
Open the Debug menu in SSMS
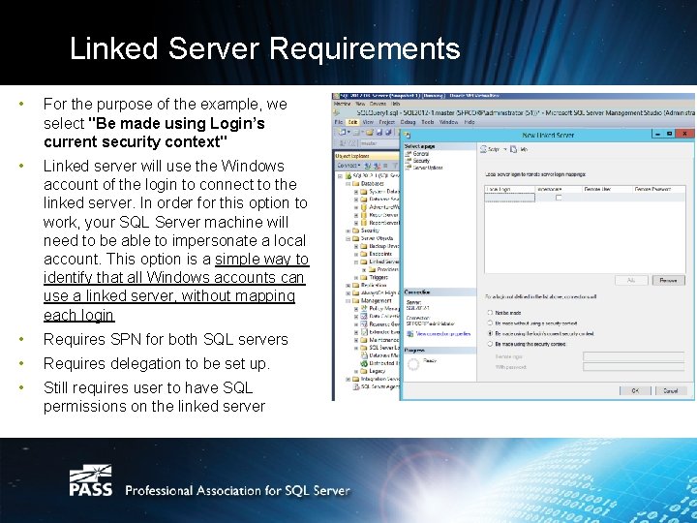click(x=408, y=122)
